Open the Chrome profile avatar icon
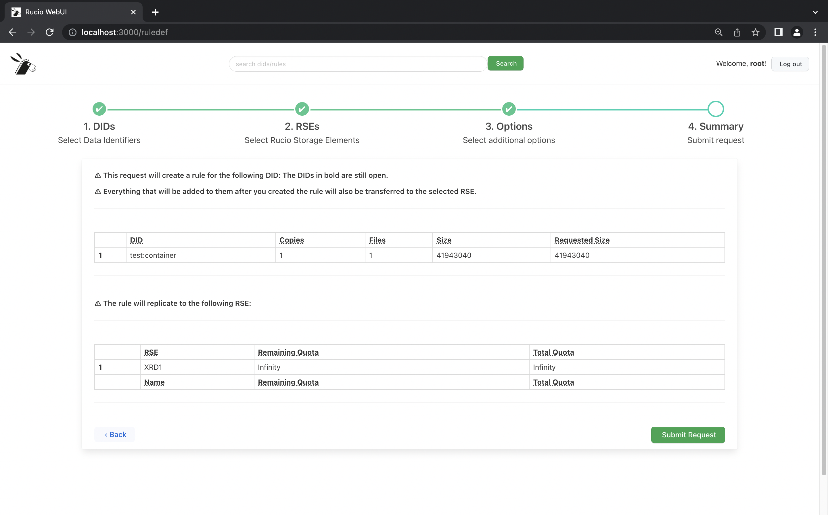This screenshot has width=828, height=515. click(796, 32)
